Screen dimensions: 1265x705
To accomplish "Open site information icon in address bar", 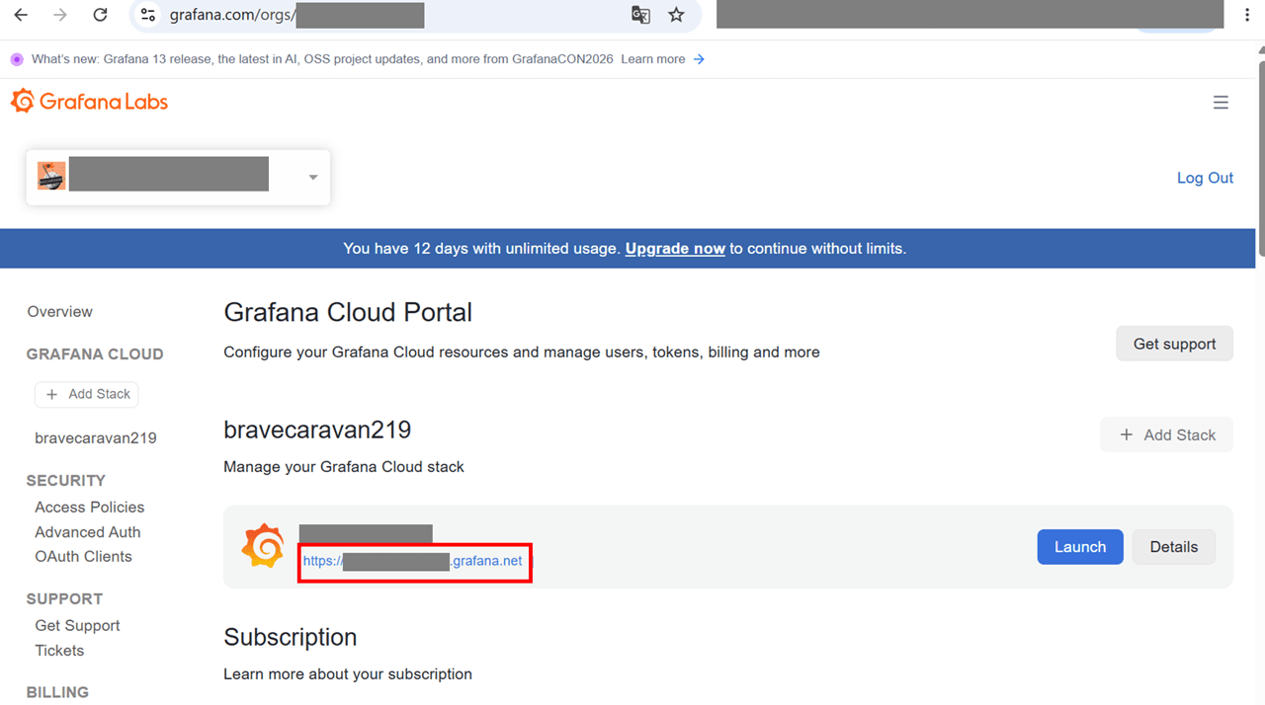I will pyautogui.click(x=148, y=15).
